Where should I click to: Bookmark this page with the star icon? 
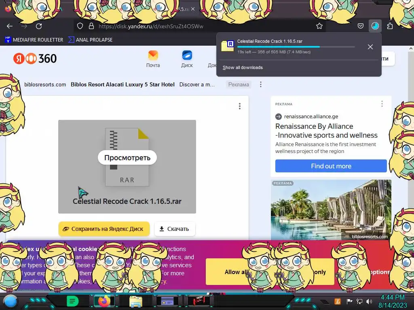tap(319, 26)
